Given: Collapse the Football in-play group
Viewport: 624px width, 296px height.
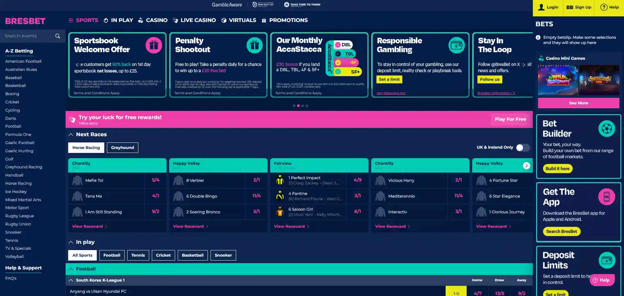Looking at the screenshot, I should point(71,269).
